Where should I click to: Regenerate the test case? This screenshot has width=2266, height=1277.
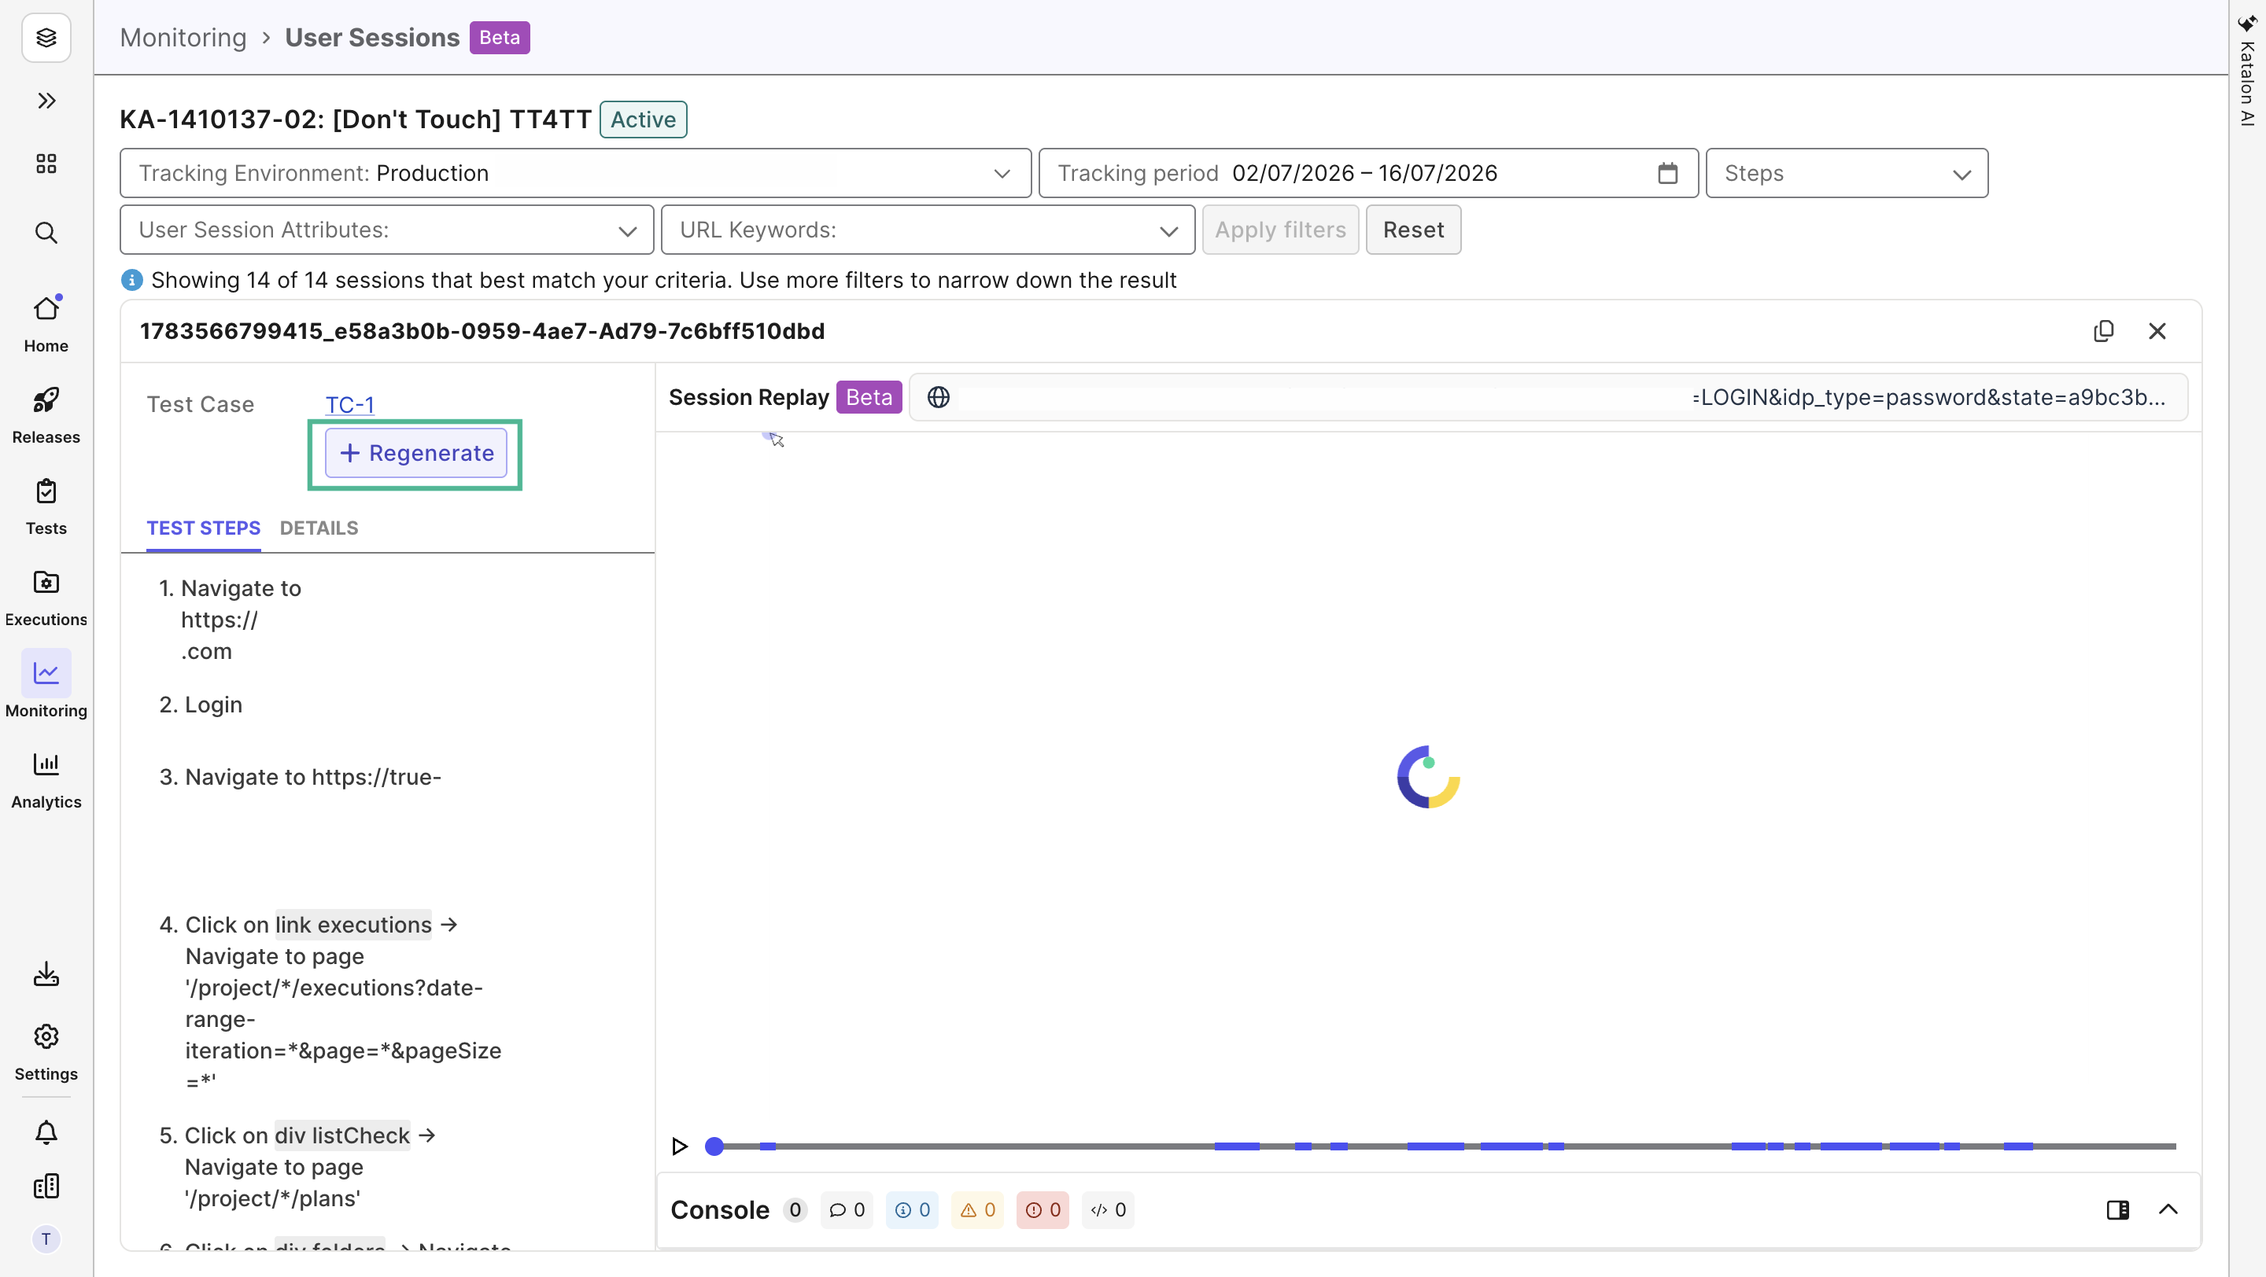pos(416,453)
